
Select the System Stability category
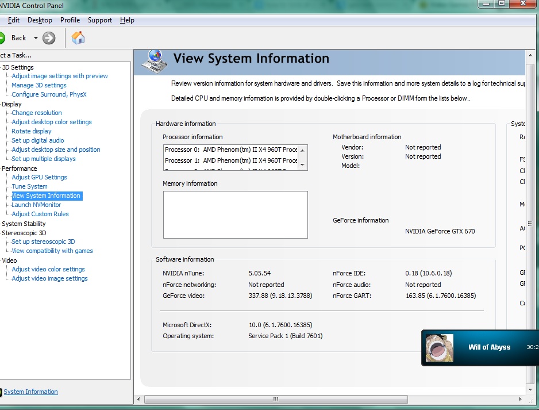[x=24, y=224]
